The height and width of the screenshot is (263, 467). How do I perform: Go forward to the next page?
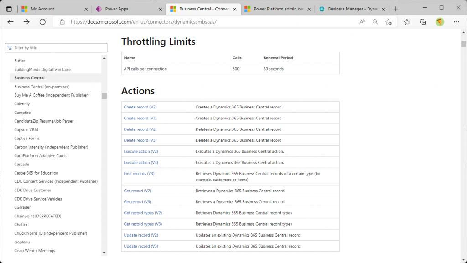click(x=26, y=22)
